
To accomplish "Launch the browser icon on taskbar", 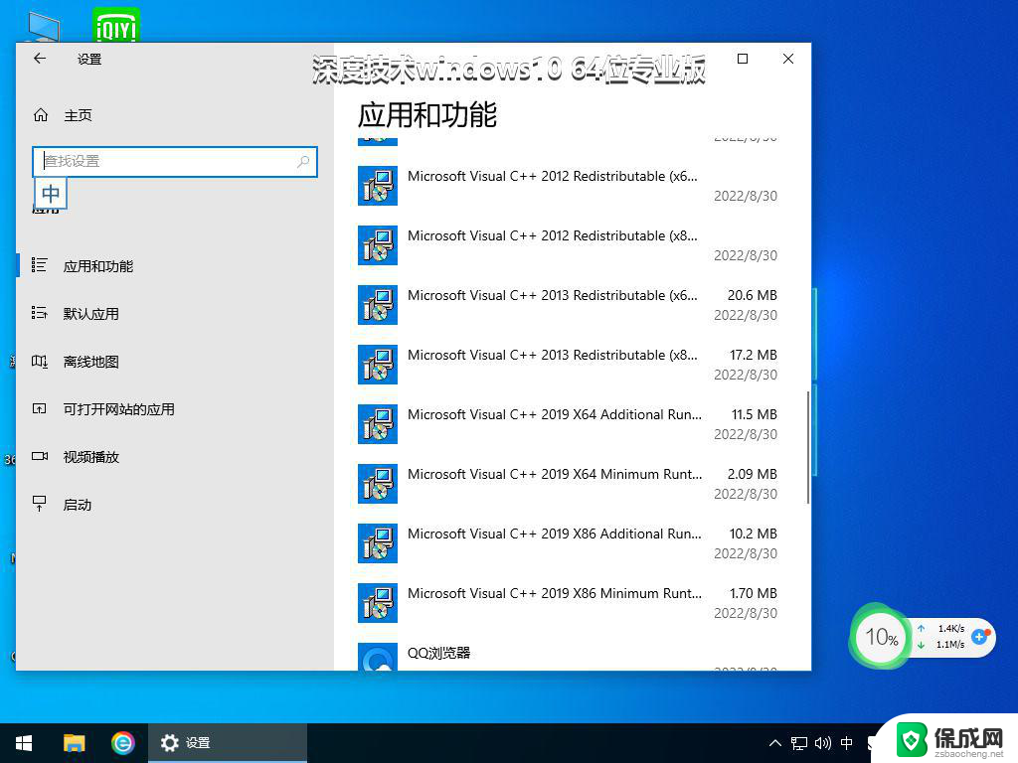I will point(122,743).
